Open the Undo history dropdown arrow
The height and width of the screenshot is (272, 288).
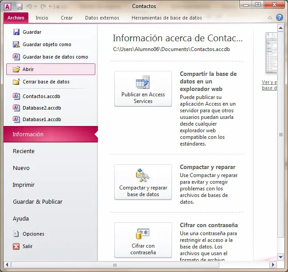click(35, 7)
